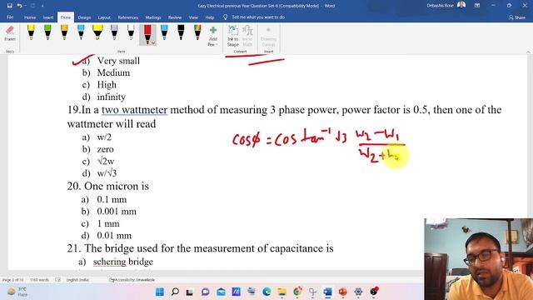Image resolution: width=533 pixels, height=300 pixels.
Task: Open Settings gear on the taskbar
Action: point(358,292)
